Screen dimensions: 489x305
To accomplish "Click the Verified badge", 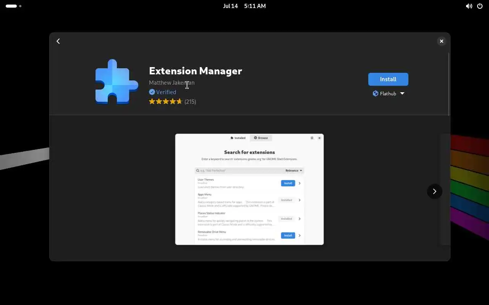I will point(162,92).
